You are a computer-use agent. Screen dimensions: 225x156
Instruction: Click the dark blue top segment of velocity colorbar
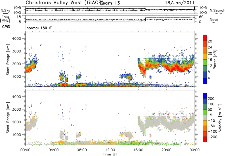205,96
